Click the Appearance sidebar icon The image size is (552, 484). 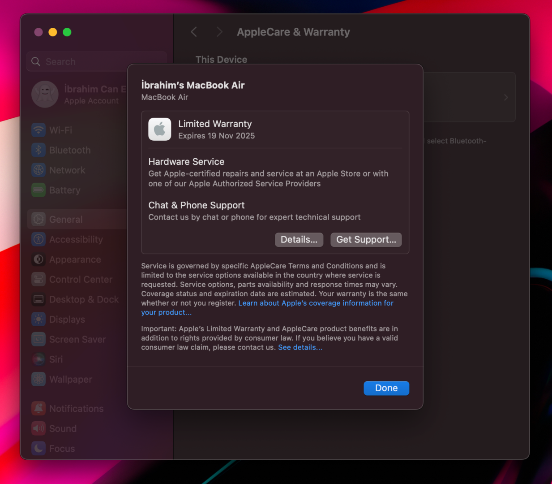pos(39,259)
